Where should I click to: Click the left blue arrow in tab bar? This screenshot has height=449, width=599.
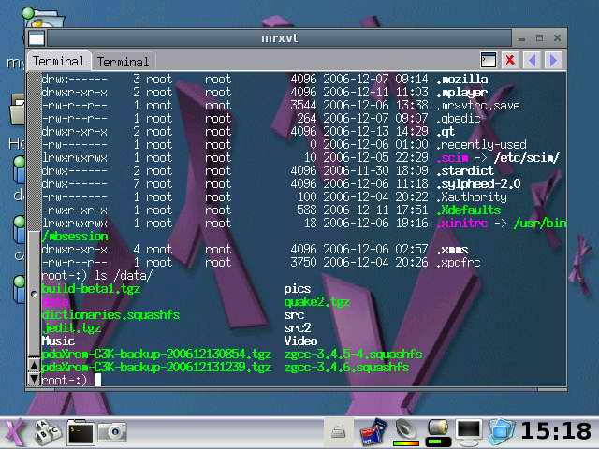point(532,61)
